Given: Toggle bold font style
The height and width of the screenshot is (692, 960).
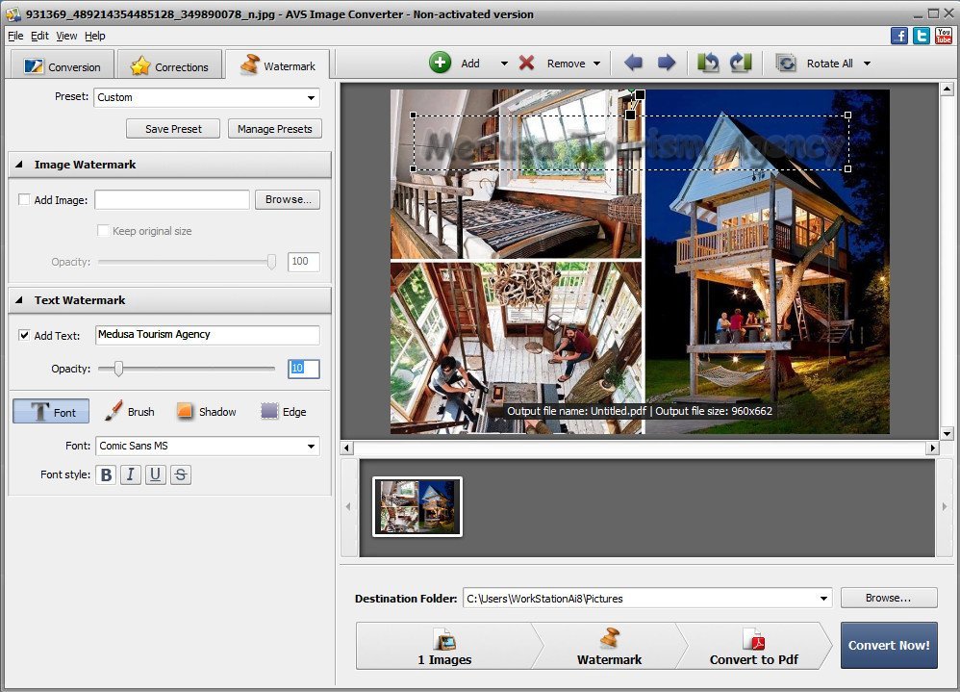Looking at the screenshot, I should (106, 474).
